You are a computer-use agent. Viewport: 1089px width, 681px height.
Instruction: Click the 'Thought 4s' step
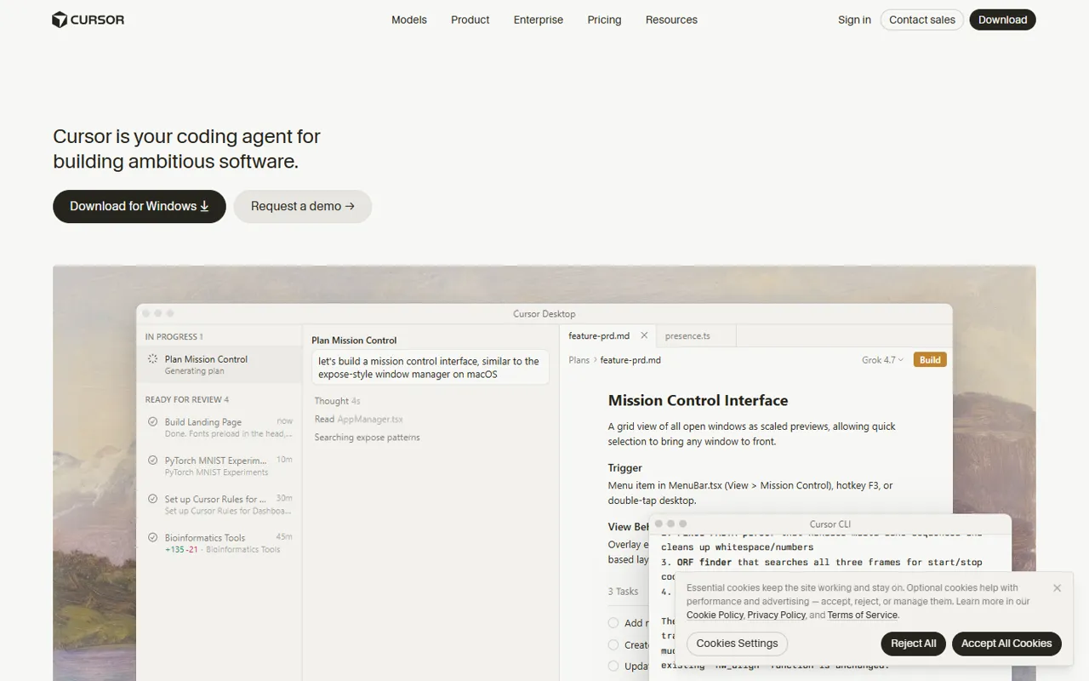coord(337,401)
